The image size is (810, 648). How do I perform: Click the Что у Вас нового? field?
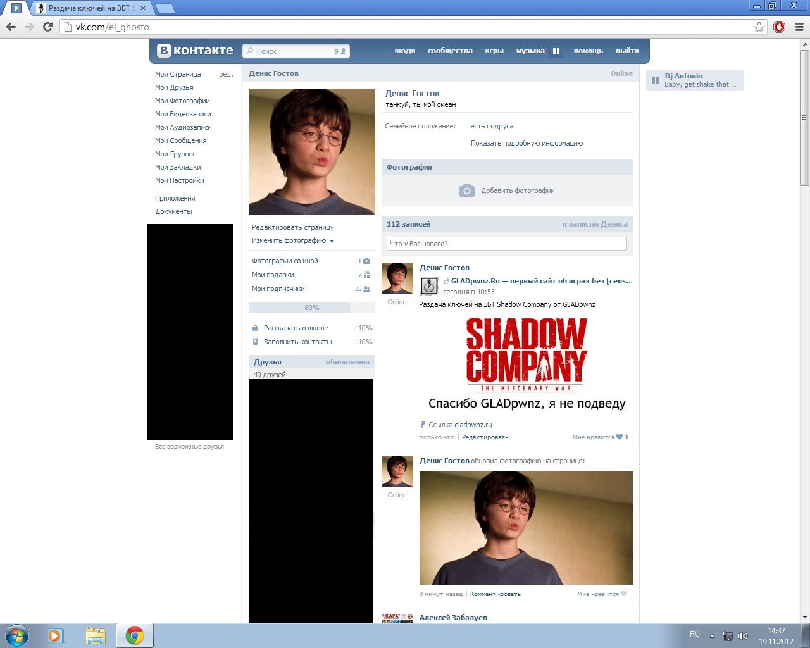click(507, 244)
